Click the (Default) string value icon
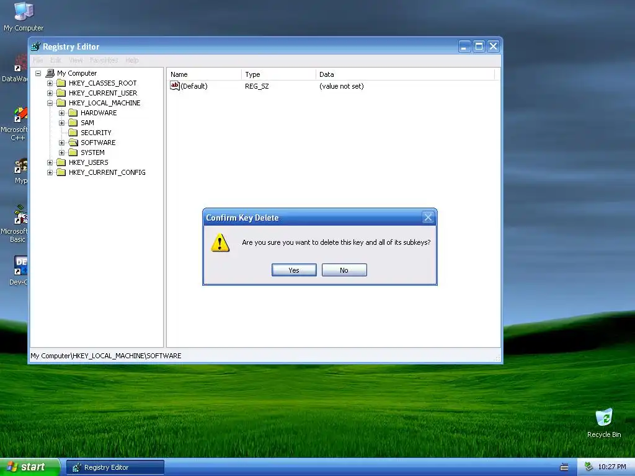 point(174,86)
